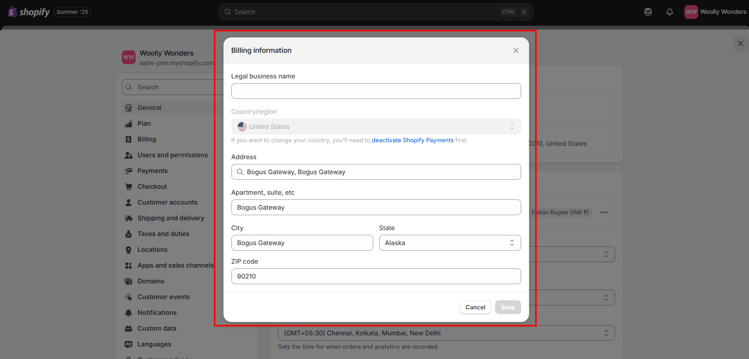Click the Woolly Wonders store avatar in sidebar
This screenshot has width=749, height=359.
click(x=129, y=57)
